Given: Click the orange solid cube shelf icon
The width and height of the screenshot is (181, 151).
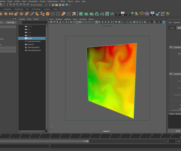Looking at the screenshot, I should point(48,14).
